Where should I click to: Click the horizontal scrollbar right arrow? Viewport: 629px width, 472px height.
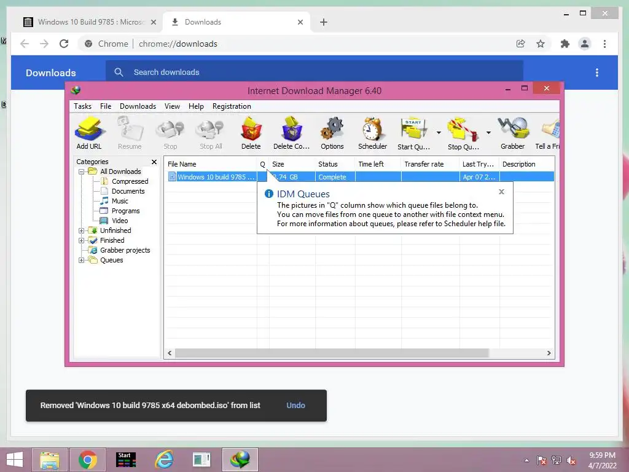549,353
